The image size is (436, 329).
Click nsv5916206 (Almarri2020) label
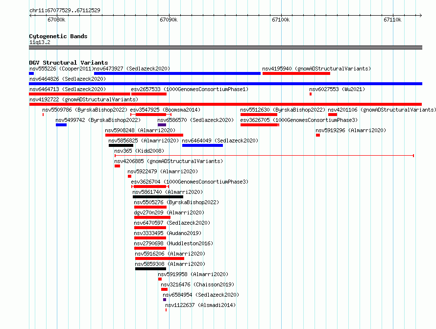coord(170,254)
